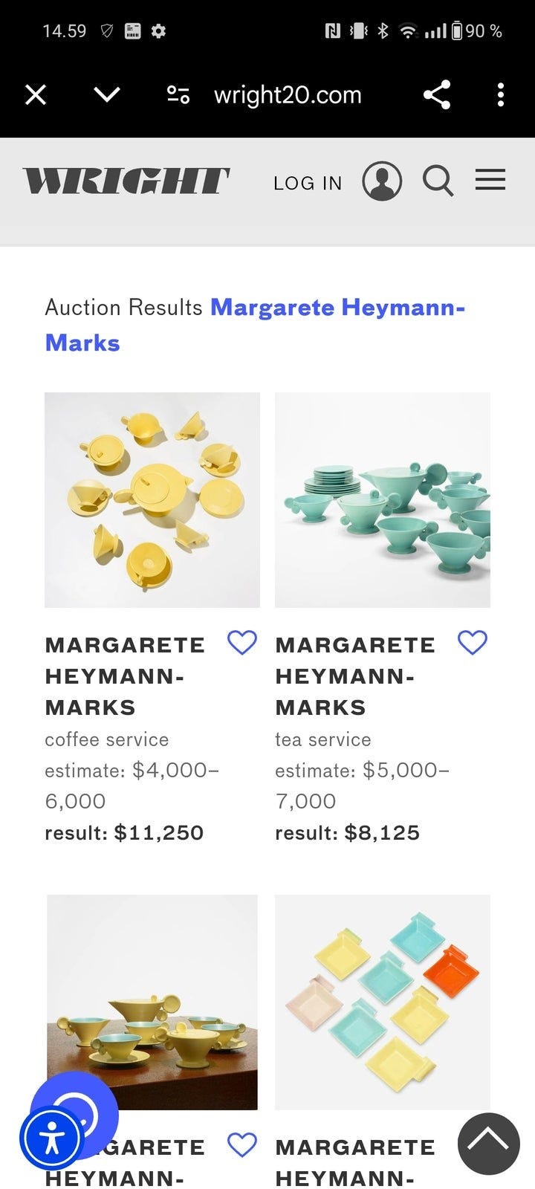
Task: View the colorful square dishes image
Action: tap(383, 1002)
